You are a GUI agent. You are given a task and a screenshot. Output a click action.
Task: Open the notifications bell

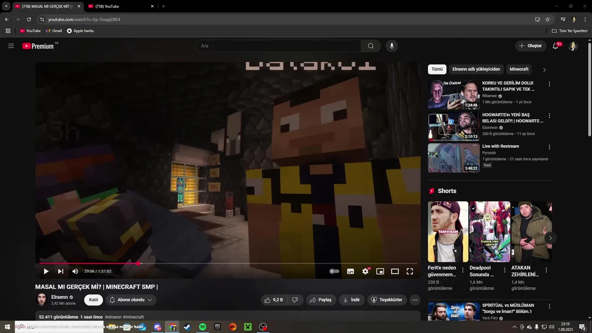coord(555,46)
